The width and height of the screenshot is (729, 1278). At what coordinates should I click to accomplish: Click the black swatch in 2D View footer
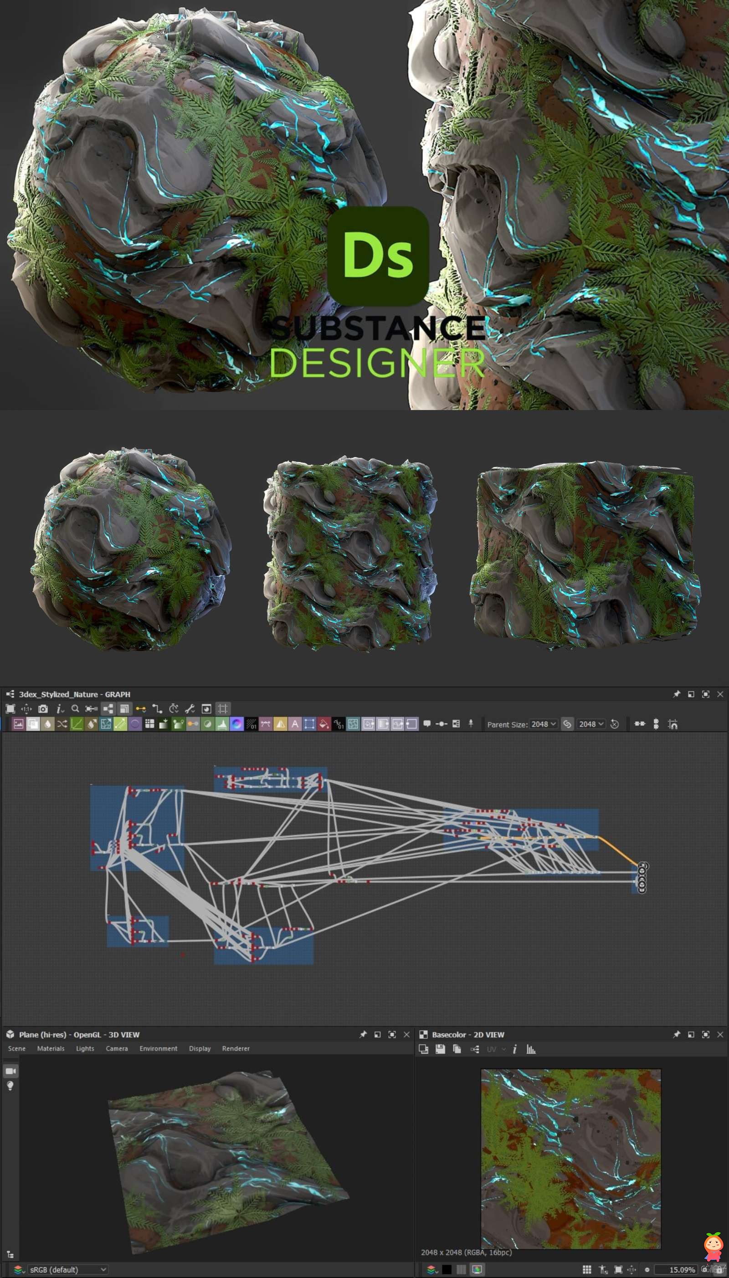(x=447, y=1269)
